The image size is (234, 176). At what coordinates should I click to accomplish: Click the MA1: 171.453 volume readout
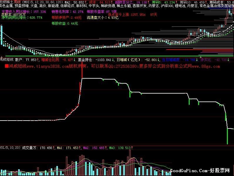point(69,148)
